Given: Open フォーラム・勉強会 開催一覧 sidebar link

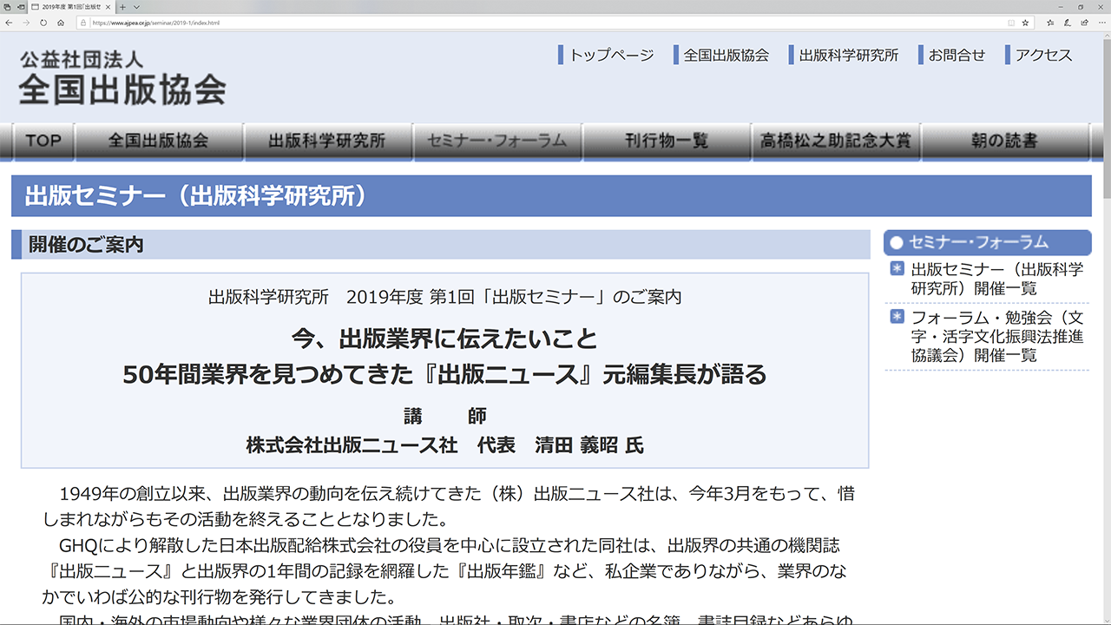Looking at the screenshot, I should pyautogui.click(x=997, y=336).
